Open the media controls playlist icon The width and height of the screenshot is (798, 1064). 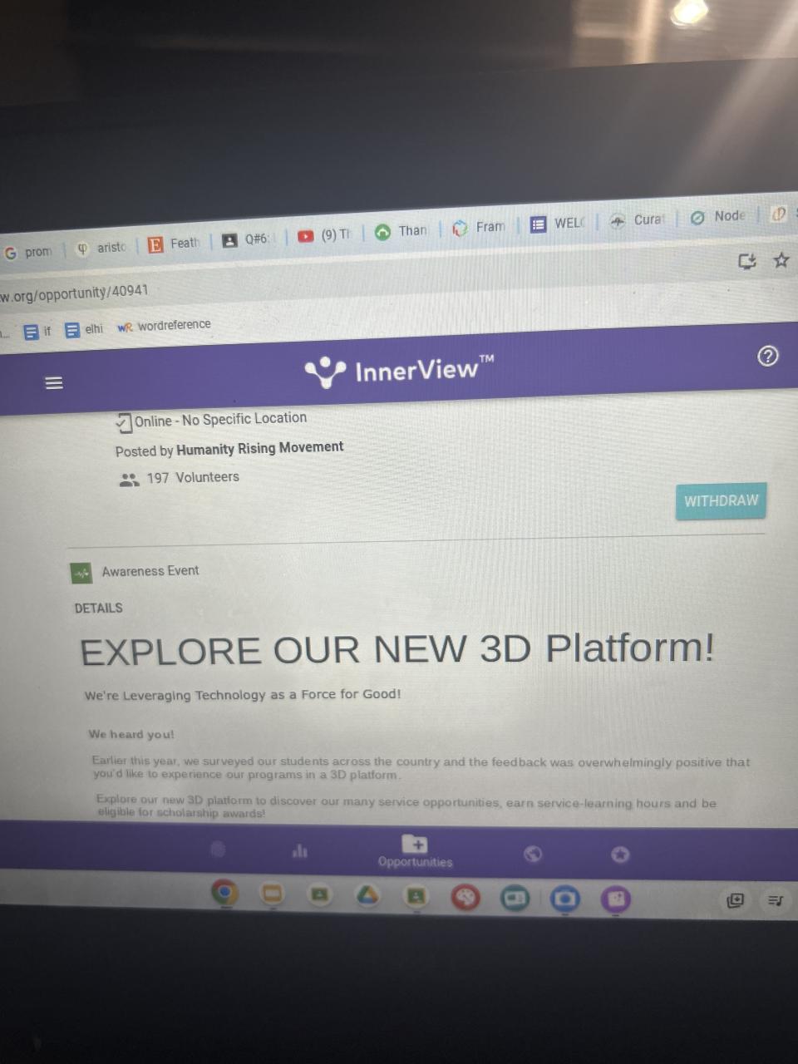click(x=775, y=900)
